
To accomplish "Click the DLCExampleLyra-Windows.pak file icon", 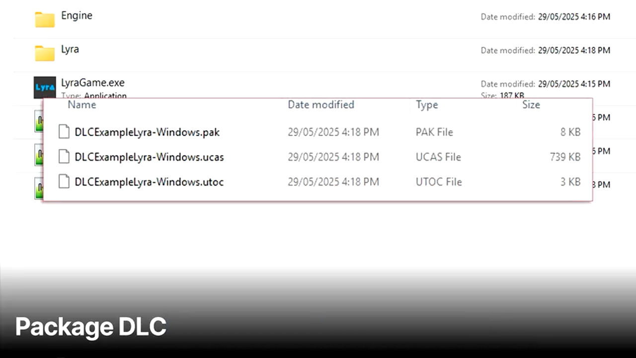I will click(x=64, y=132).
